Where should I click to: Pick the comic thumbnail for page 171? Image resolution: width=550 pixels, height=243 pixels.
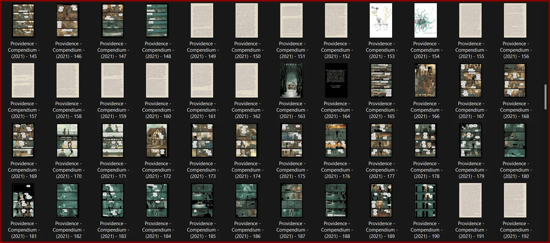(x=112, y=140)
